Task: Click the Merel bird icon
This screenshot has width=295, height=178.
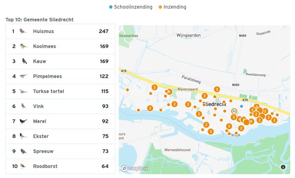Action: [x=23, y=121]
